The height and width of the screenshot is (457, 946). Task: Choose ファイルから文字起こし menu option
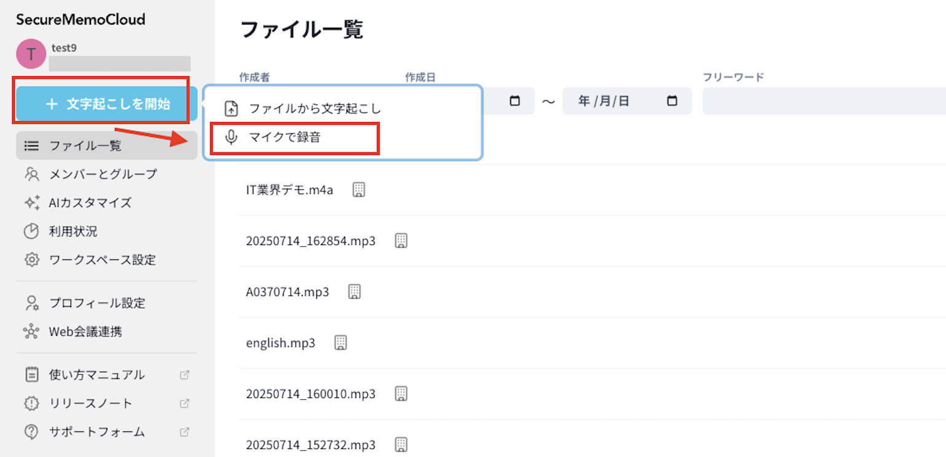[x=315, y=109]
